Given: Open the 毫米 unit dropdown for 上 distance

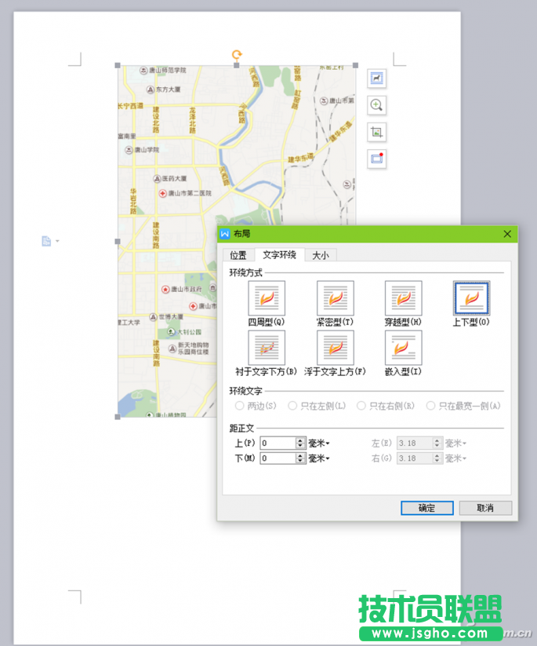Looking at the screenshot, I should [x=318, y=443].
